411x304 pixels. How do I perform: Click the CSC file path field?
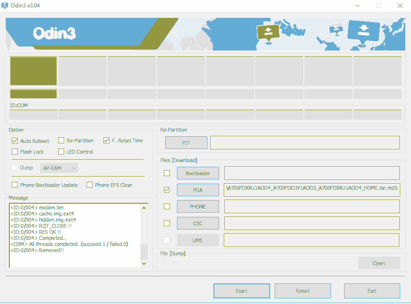click(312, 223)
